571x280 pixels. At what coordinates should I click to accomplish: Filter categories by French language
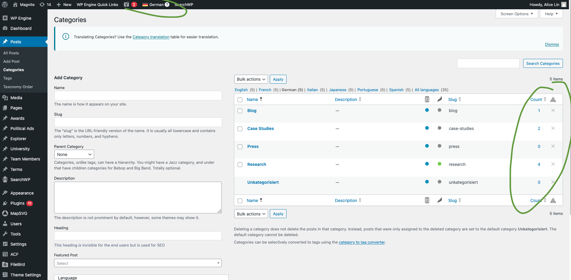[265, 90]
